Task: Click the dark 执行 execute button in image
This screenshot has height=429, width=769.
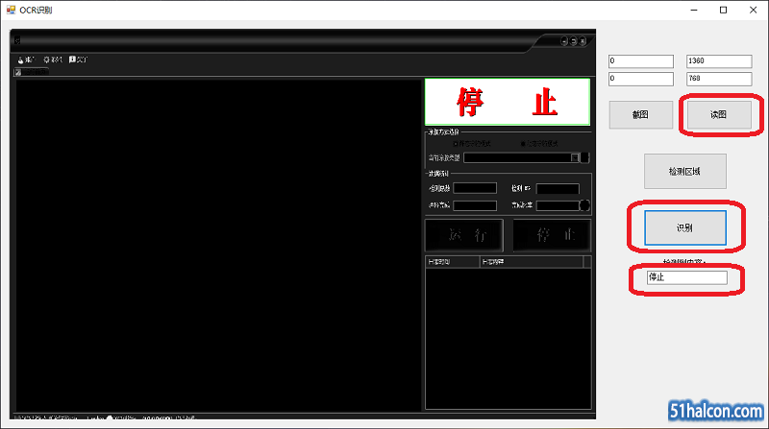Action: [466, 236]
